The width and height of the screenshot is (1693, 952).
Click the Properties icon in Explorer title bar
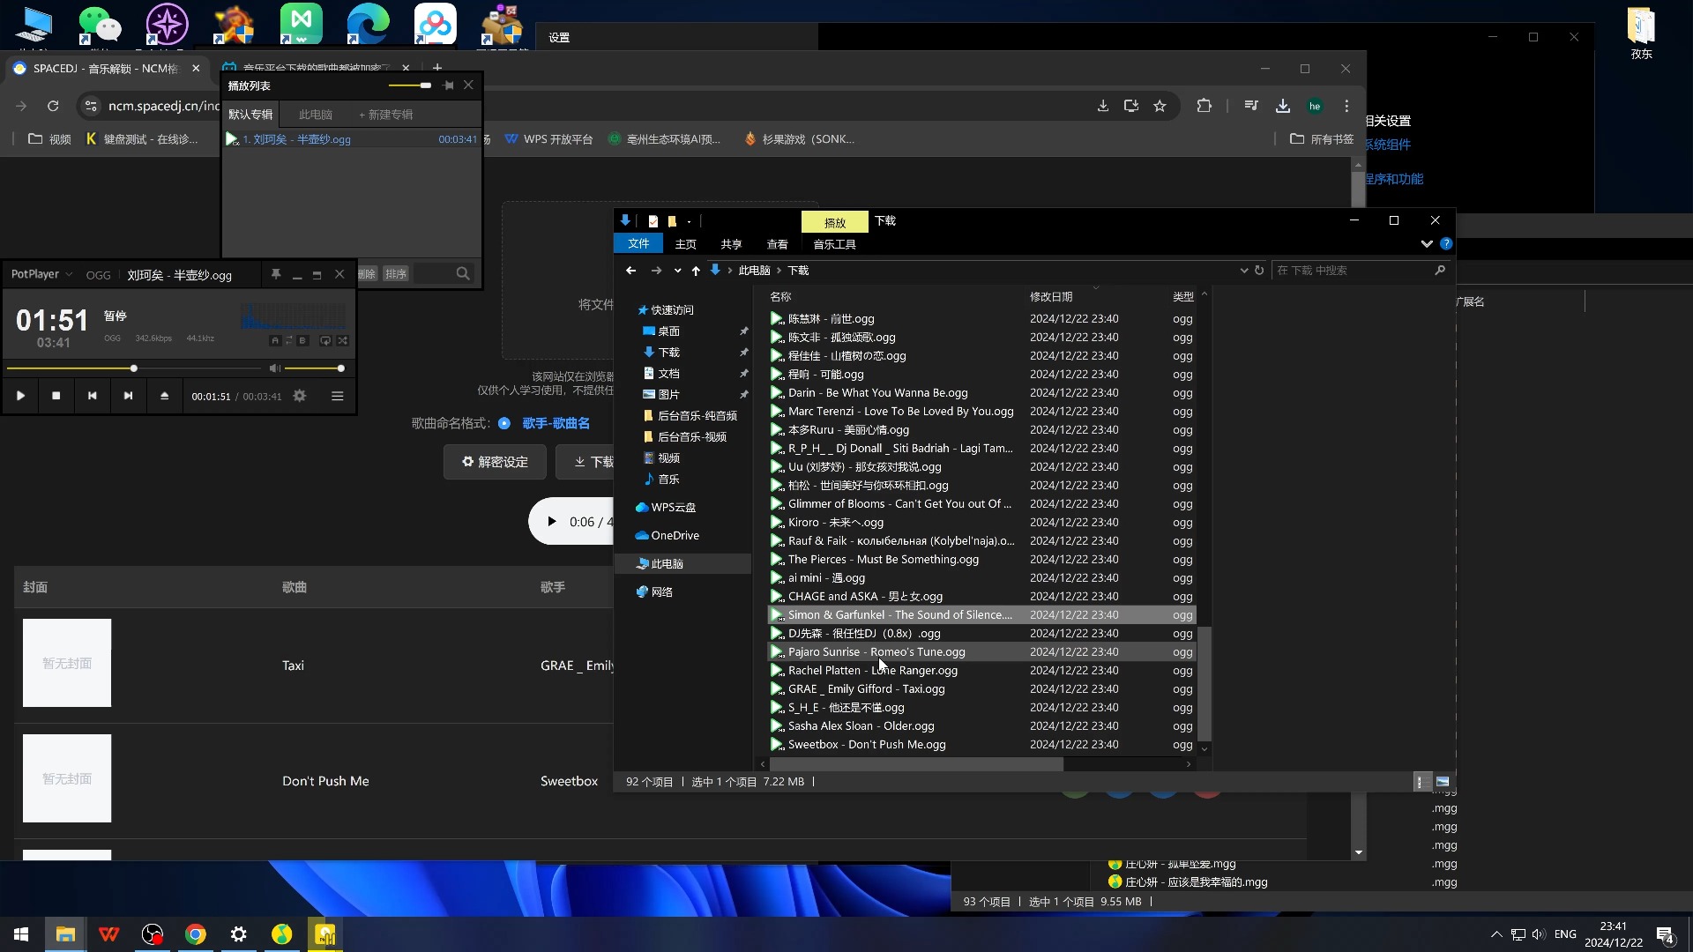click(x=653, y=221)
